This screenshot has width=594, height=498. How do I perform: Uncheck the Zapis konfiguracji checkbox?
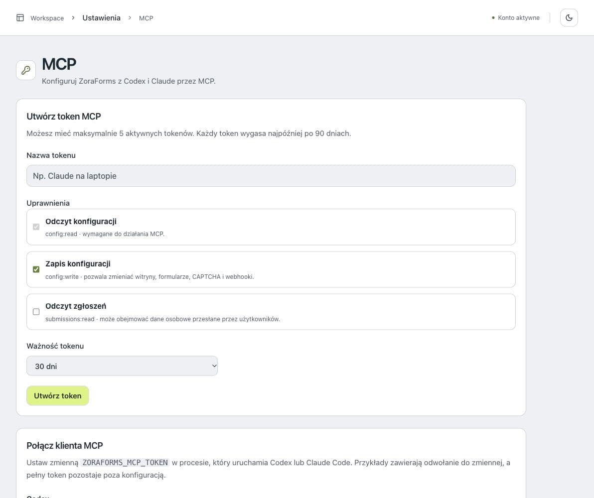point(36,269)
